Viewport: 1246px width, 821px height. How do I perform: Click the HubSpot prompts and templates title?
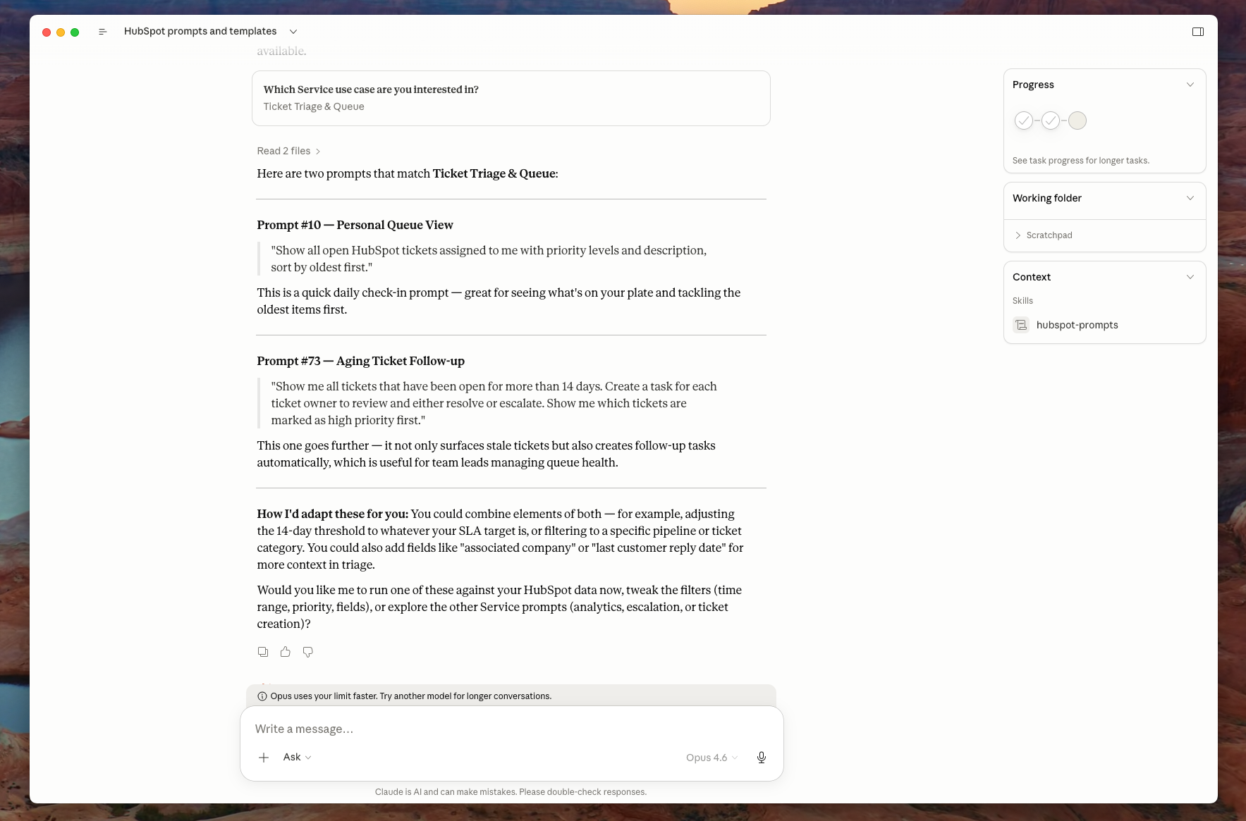(x=200, y=31)
